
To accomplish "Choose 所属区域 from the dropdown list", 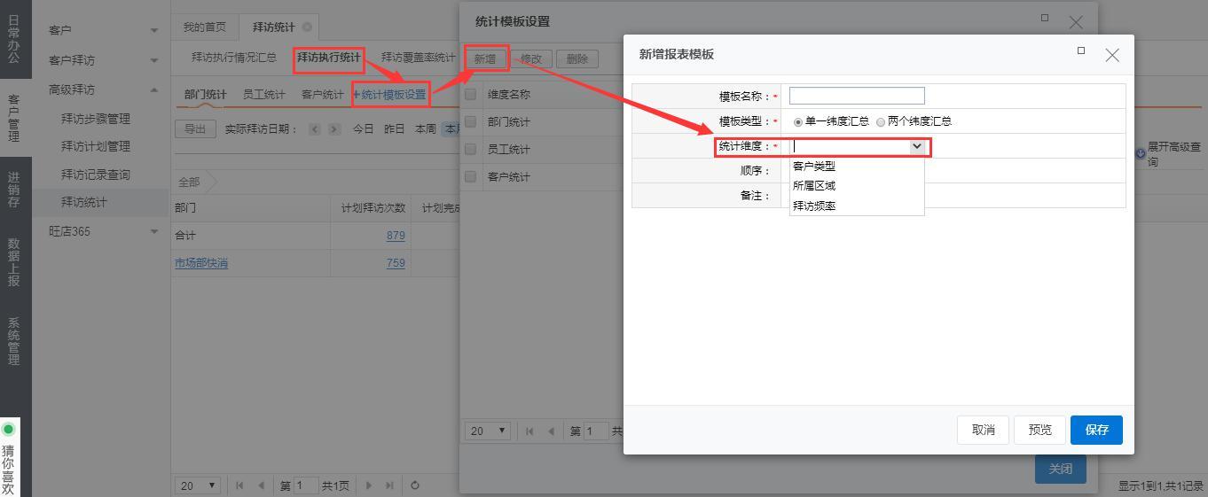I will (x=814, y=186).
